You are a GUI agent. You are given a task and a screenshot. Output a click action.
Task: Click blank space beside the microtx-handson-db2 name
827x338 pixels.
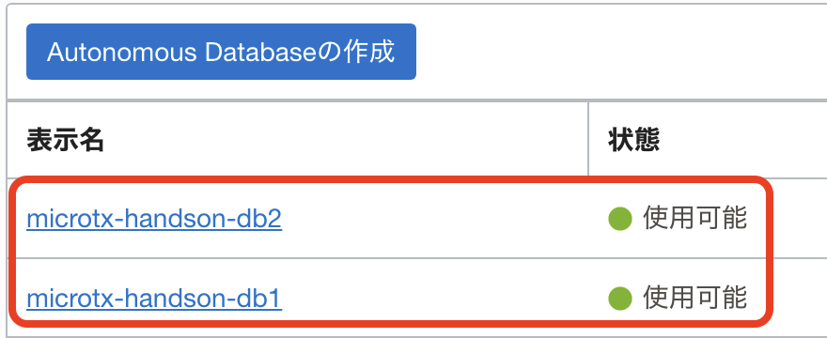coord(432,219)
